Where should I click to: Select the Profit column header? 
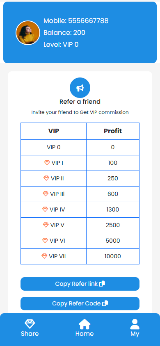113,131
